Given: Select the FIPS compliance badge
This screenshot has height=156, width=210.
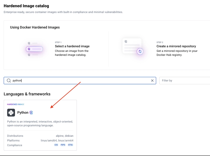Looking at the screenshot, I should 63,145.
